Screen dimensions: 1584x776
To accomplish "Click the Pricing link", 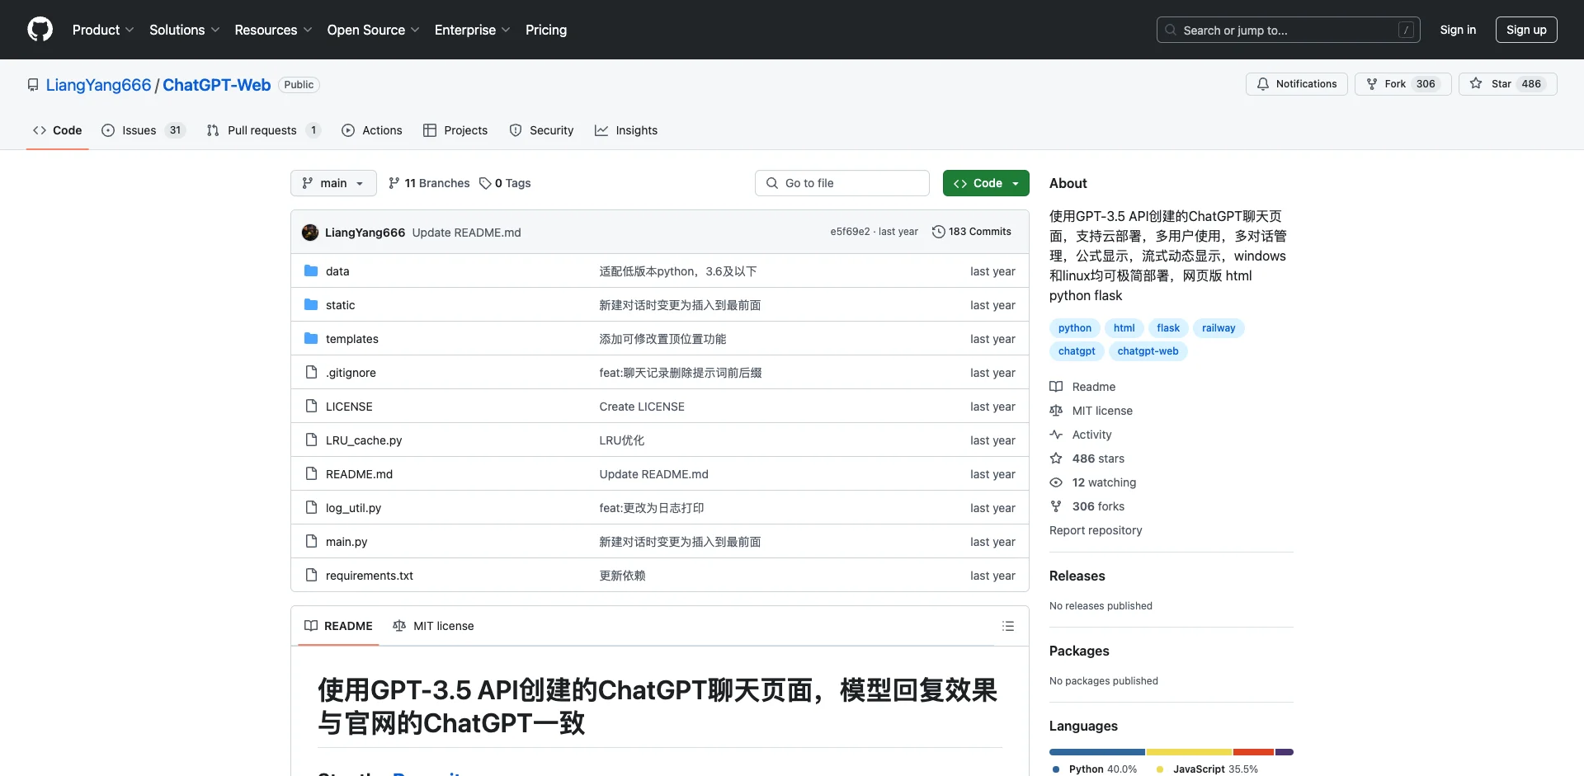I will pos(546,30).
